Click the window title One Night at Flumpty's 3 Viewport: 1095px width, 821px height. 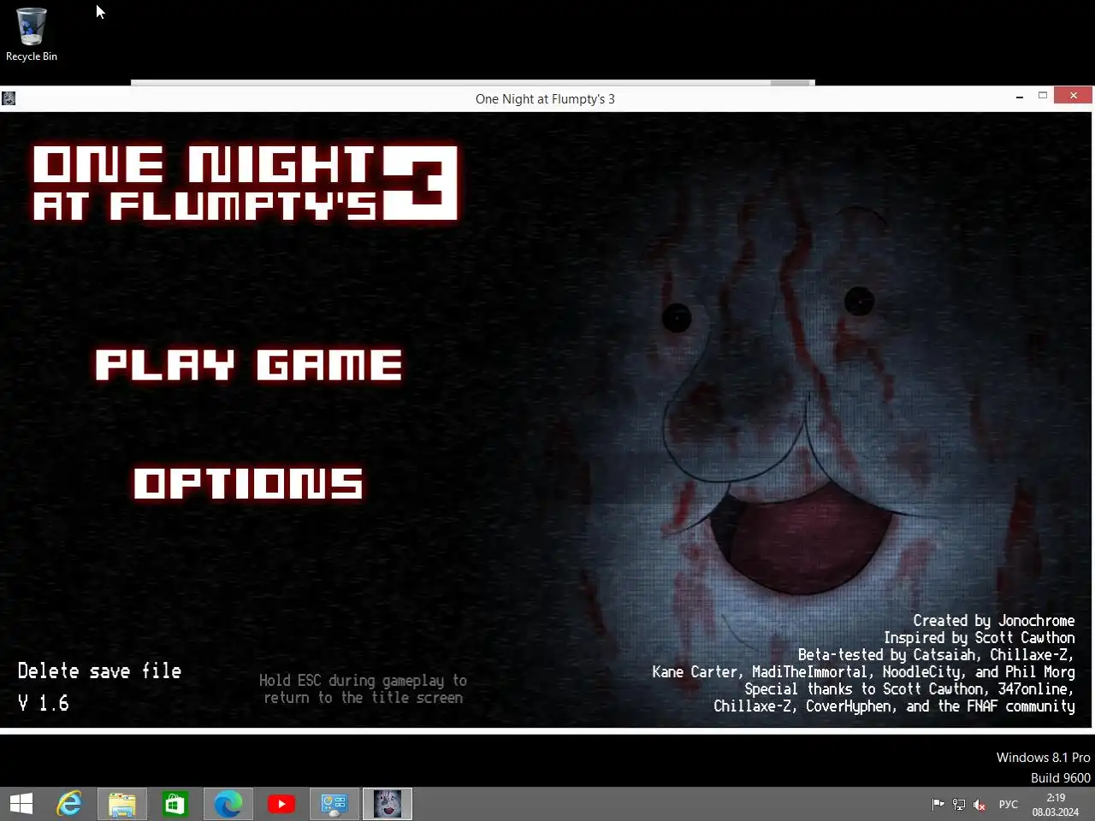pos(545,99)
